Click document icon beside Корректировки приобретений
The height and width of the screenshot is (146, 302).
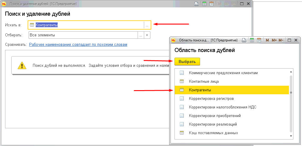tap(182, 116)
